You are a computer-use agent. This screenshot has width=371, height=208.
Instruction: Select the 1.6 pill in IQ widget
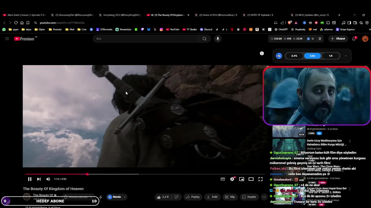pos(331,56)
